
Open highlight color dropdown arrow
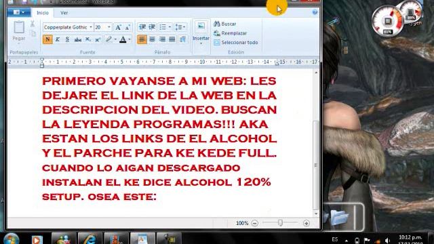coord(115,39)
